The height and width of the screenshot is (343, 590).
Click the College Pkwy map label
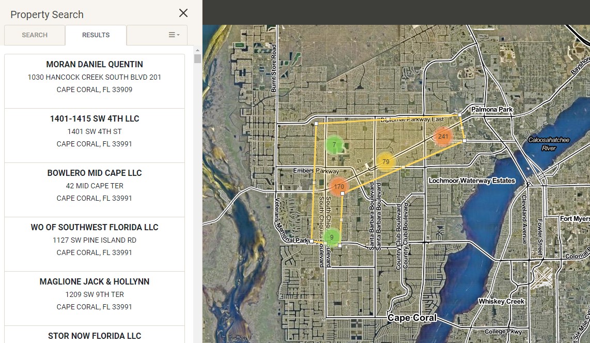[503, 331]
